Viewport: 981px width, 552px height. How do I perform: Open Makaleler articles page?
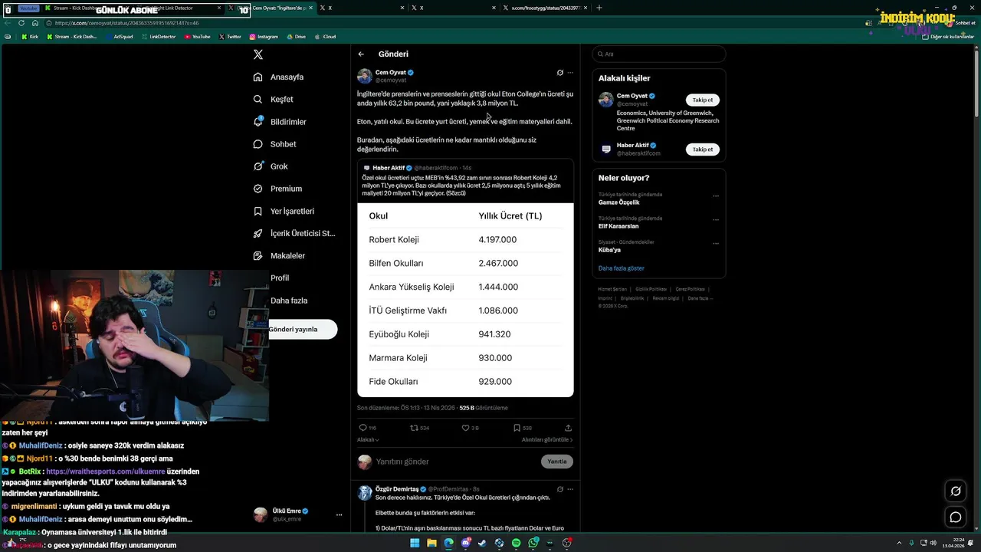pyautogui.click(x=279, y=255)
